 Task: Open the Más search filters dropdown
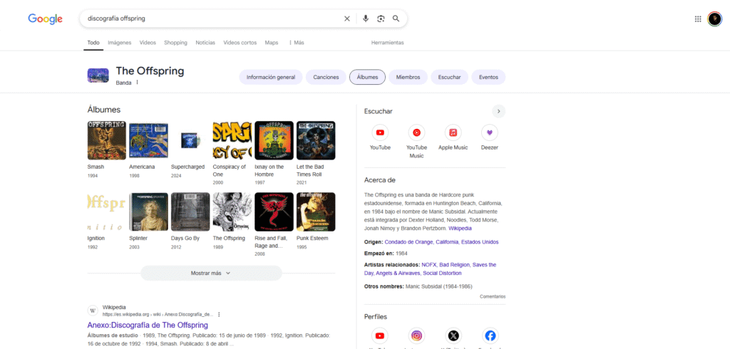[x=296, y=43]
